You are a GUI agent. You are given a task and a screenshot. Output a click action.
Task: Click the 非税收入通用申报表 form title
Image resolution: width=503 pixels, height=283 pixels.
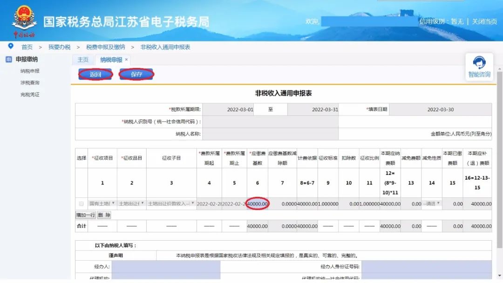point(283,93)
